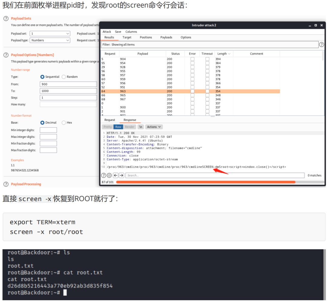Select Raw view button
This screenshot has height=303, width=327.
coord(118,127)
